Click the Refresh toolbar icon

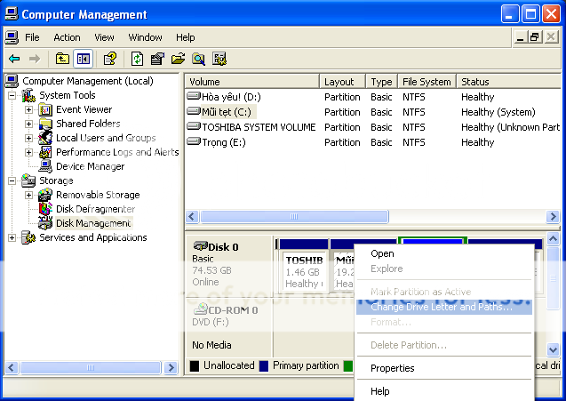pos(137,59)
